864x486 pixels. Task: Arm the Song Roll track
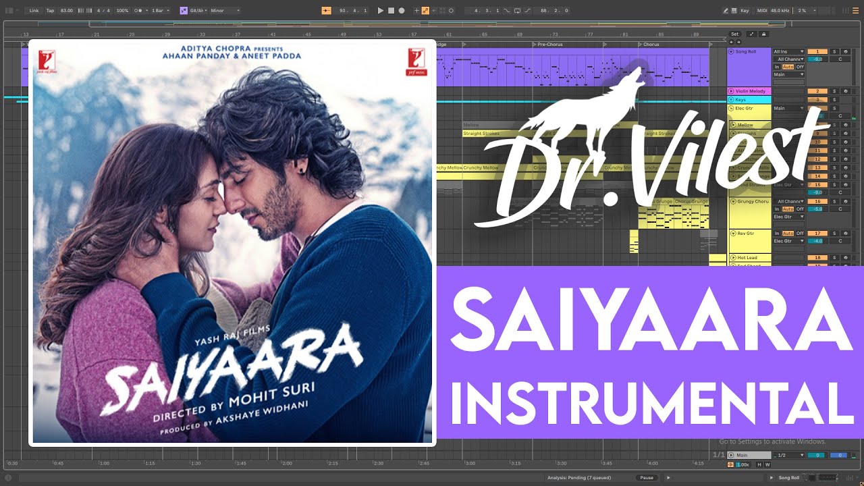click(x=846, y=51)
